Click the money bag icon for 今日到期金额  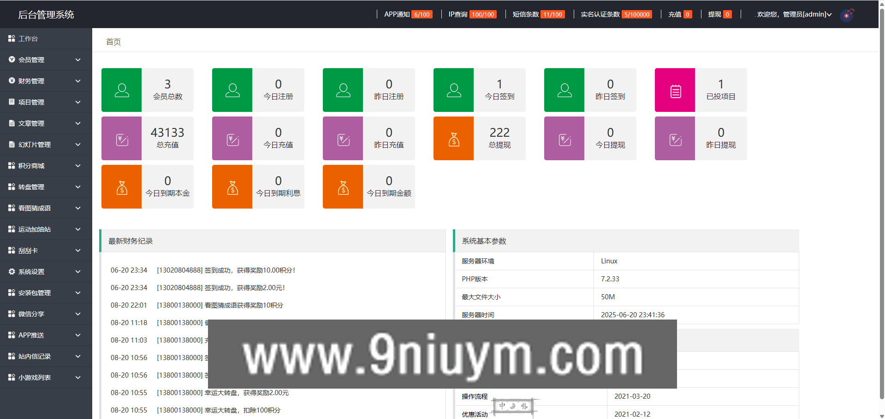[x=343, y=187]
